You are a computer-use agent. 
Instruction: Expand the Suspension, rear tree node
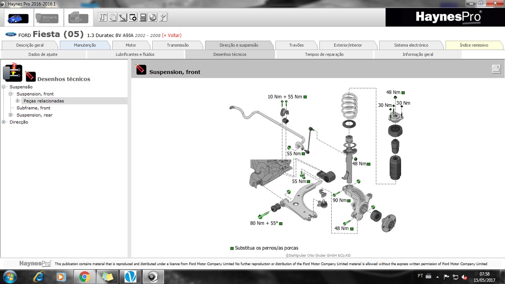pos(11,115)
